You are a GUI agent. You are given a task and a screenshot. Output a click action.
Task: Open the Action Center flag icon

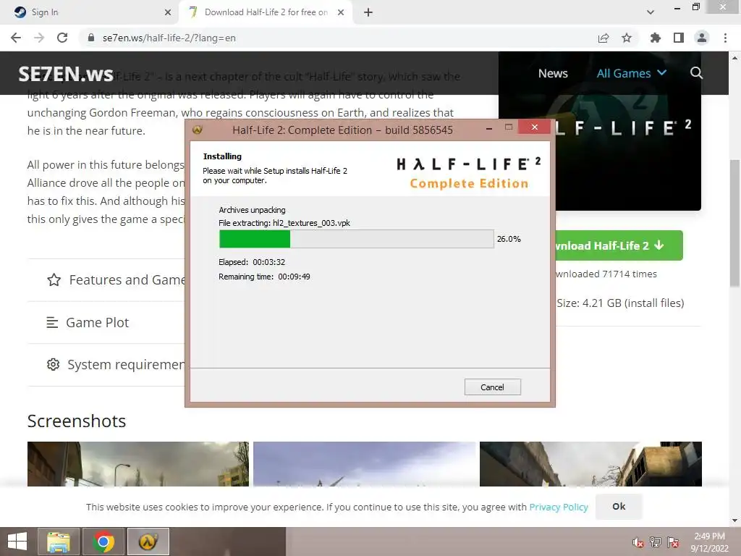[673, 542]
